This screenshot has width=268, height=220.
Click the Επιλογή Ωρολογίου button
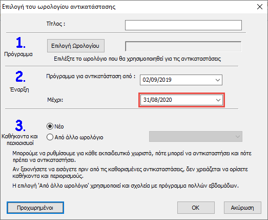(x=76, y=46)
